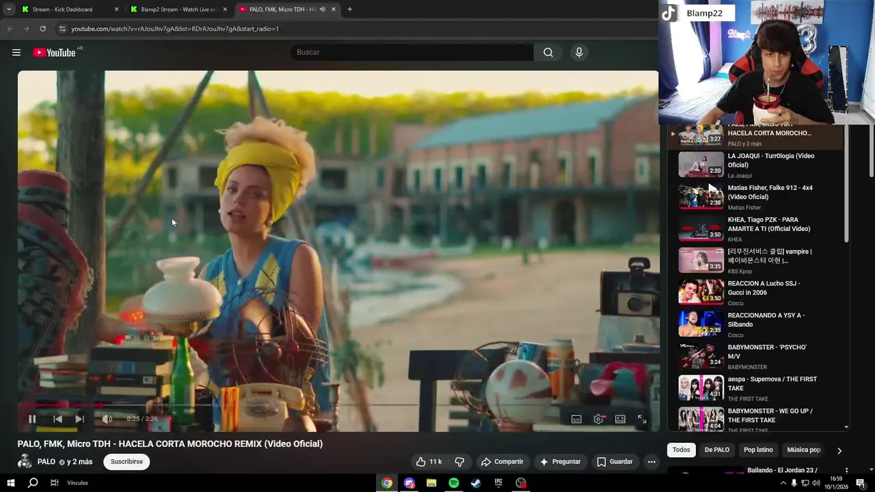Select the Todos filter chip
This screenshot has height=492, width=875.
(681, 450)
